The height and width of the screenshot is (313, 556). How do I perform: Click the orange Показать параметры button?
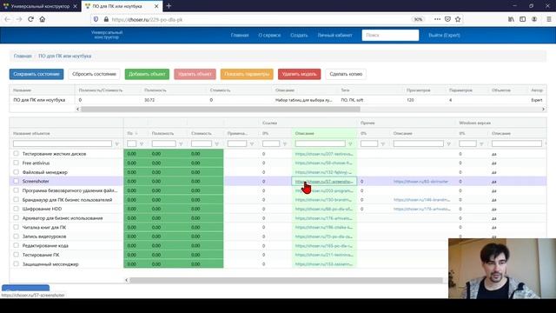pos(247,74)
